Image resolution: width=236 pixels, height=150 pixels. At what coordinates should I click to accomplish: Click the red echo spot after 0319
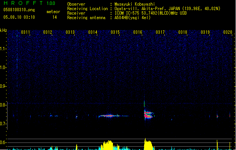click(x=217, y=116)
